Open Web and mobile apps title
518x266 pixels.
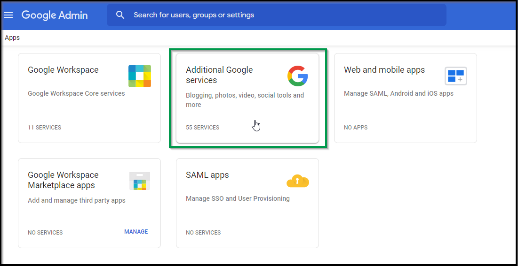point(384,70)
